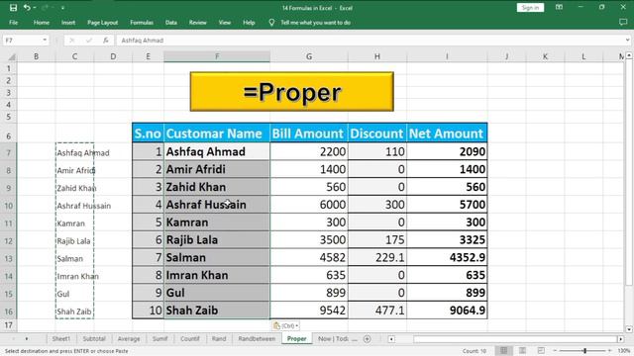Screen dimensions: 634x356
Task: Switch to the Average sheet tab
Action: tap(129, 338)
